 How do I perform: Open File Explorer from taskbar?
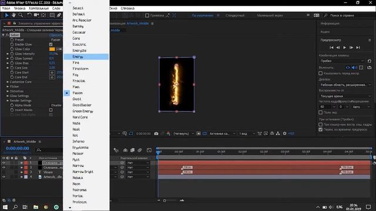tap(36, 207)
